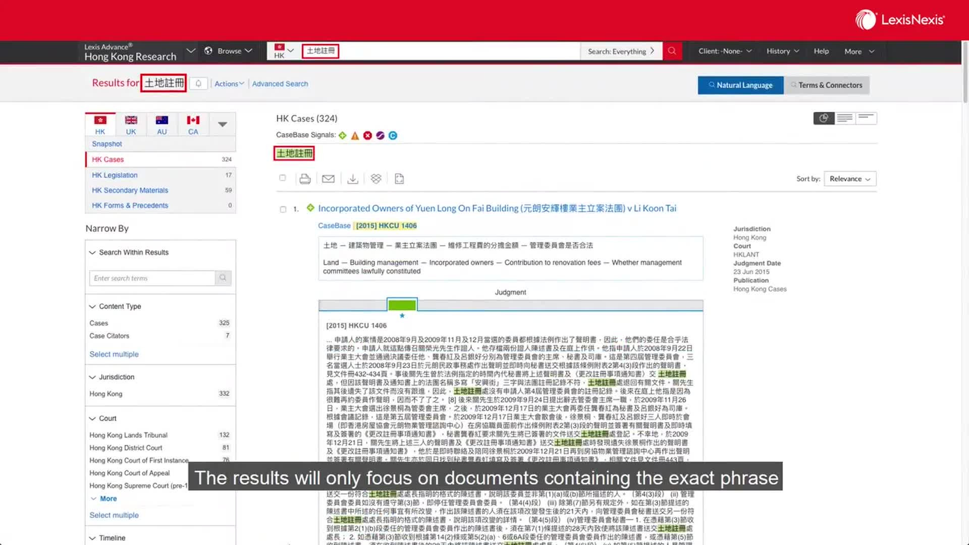Select HK Secondary Materials category
The image size is (969, 545).
(x=160, y=190)
